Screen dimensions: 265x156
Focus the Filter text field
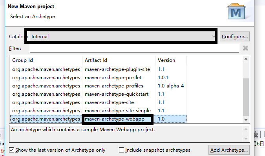pyautogui.click(x=134, y=48)
